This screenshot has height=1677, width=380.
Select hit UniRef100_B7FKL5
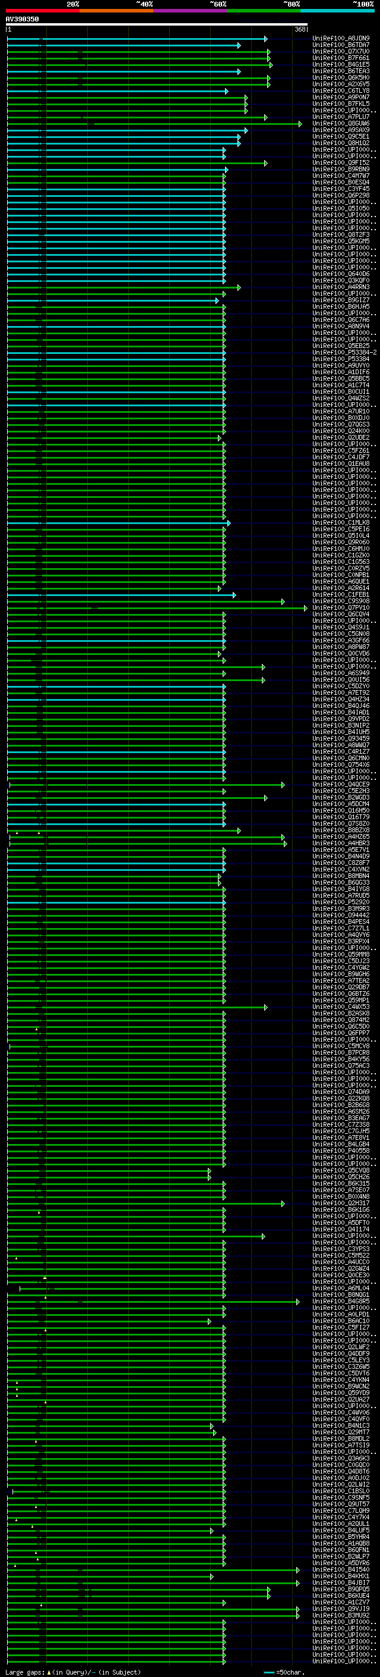pyautogui.click(x=341, y=104)
